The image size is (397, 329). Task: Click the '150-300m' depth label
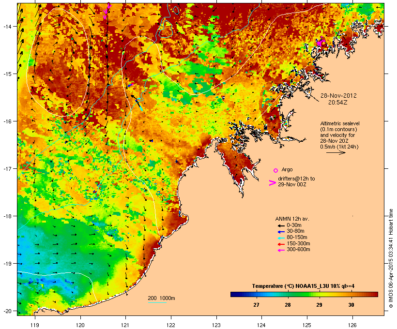pos(298,243)
